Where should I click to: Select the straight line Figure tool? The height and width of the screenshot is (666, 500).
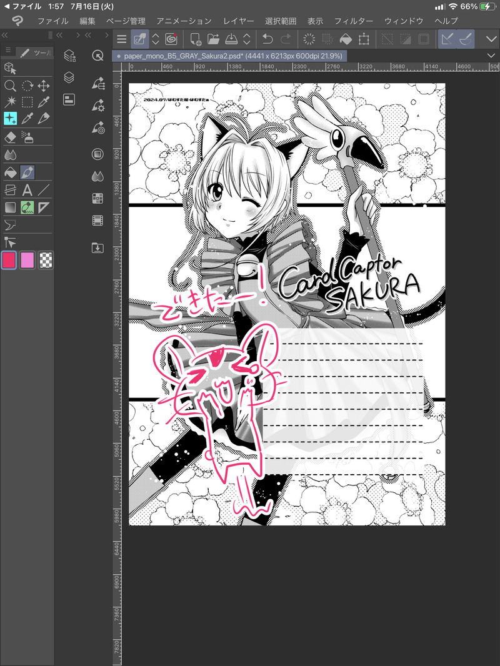43,190
